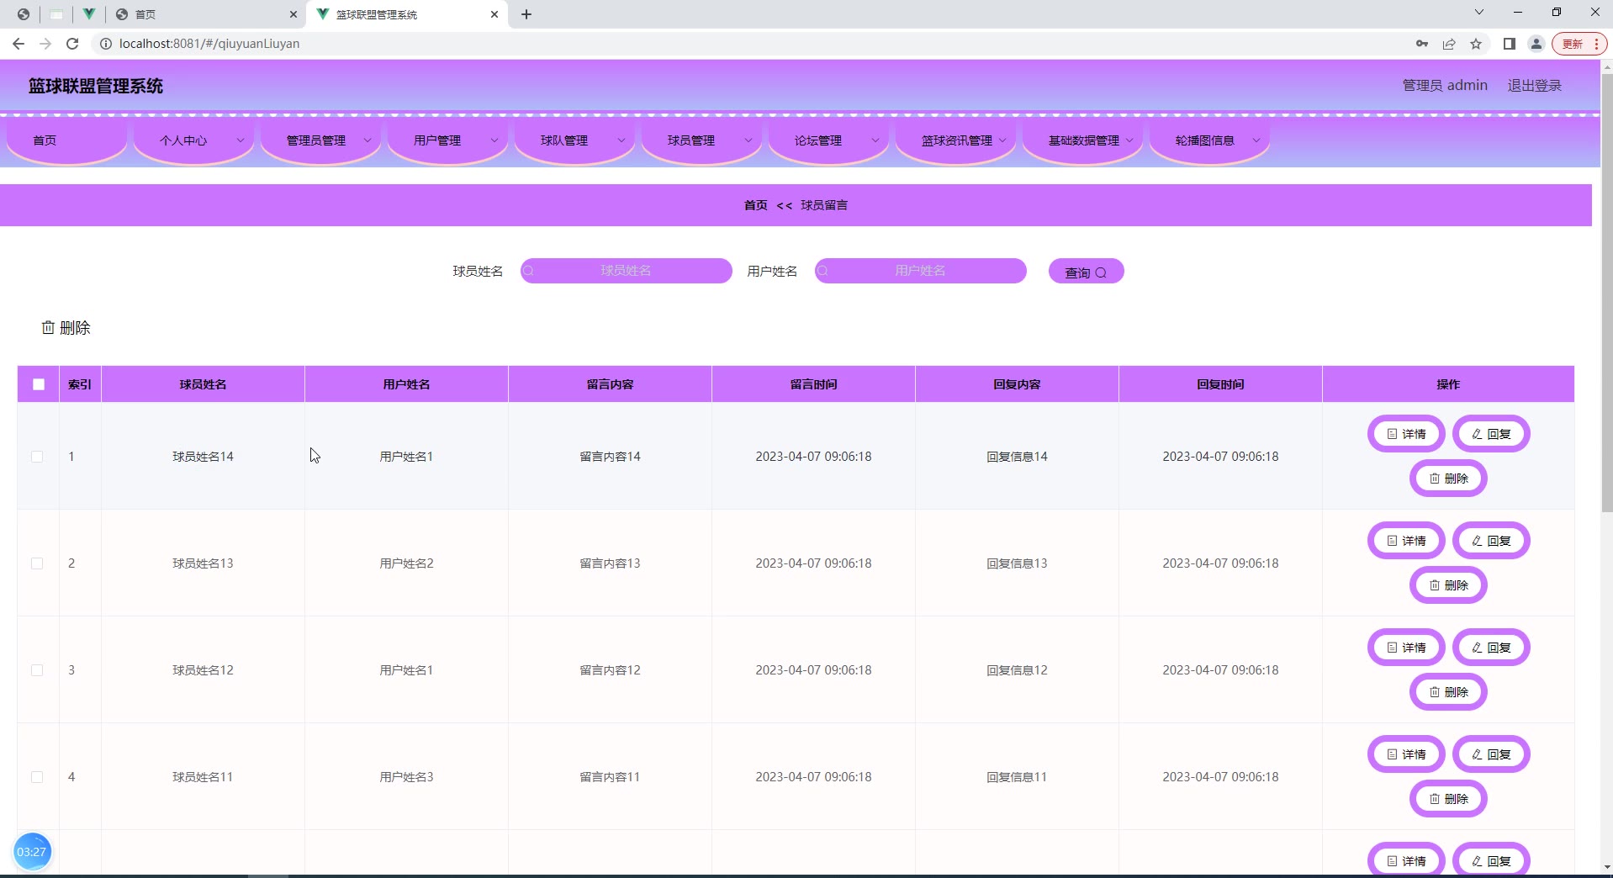Image resolution: width=1613 pixels, height=878 pixels.
Task: Click the 更新 browser update button
Action: click(x=1580, y=44)
